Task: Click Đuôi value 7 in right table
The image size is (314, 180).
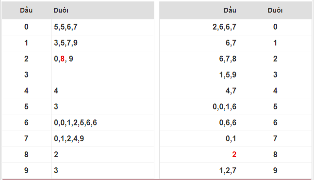Action: (x=275, y=139)
